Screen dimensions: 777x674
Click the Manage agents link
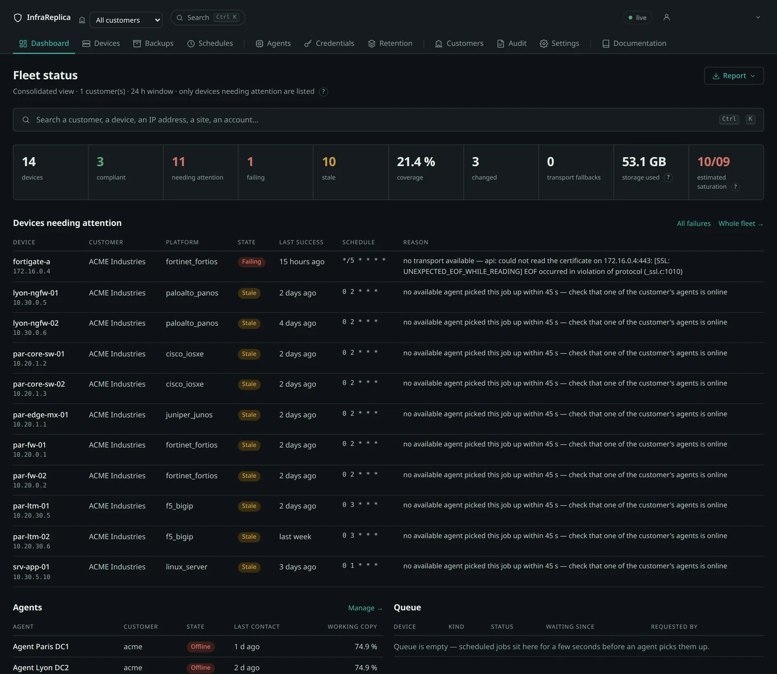tap(365, 608)
